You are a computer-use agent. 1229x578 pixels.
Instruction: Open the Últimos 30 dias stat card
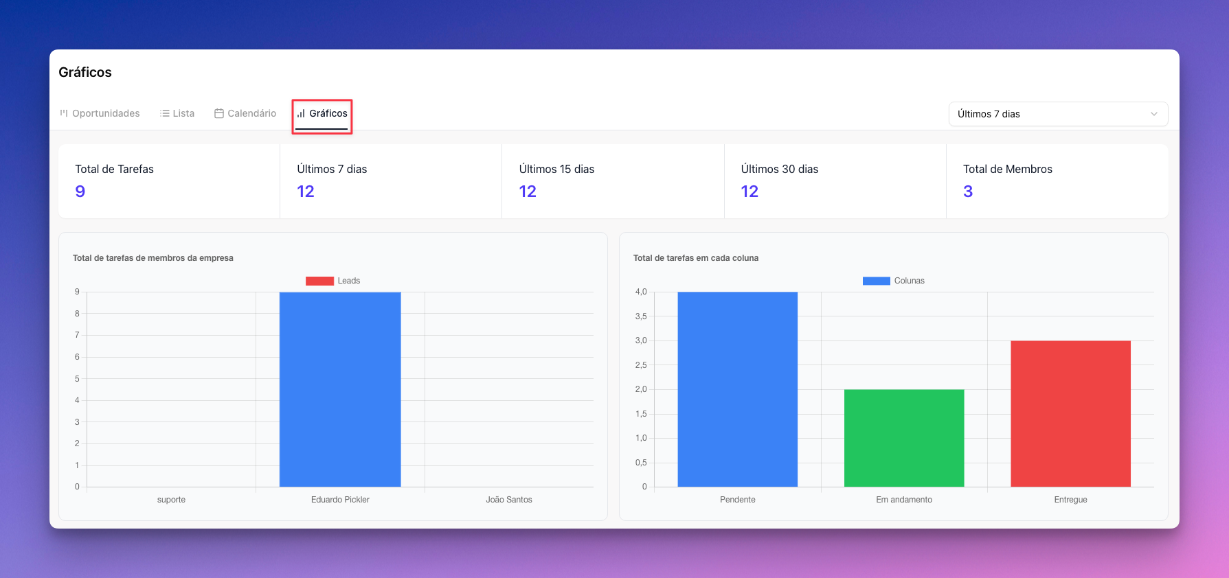pos(835,181)
